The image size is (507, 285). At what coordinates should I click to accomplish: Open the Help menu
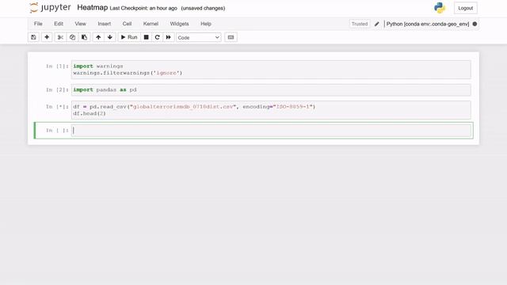pyautogui.click(x=206, y=24)
